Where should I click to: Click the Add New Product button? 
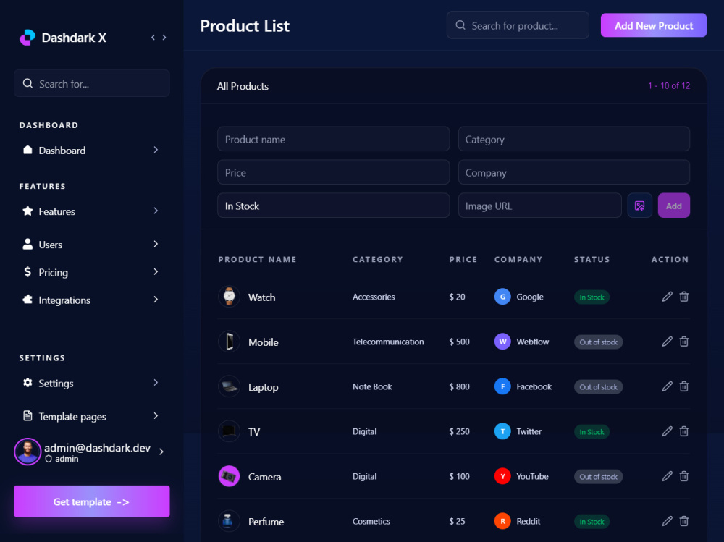pyautogui.click(x=653, y=25)
